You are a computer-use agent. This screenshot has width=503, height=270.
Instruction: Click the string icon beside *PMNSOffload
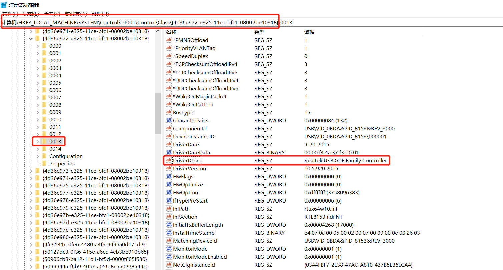[x=169, y=40]
